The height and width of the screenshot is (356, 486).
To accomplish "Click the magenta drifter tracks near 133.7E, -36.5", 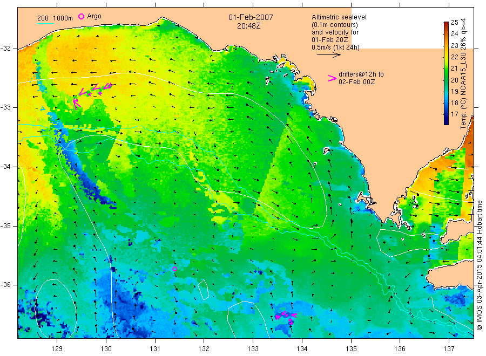I will click(x=286, y=317).
